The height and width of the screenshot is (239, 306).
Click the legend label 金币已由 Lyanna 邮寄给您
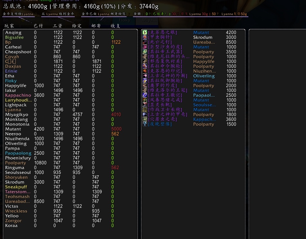tap(104, 14)
